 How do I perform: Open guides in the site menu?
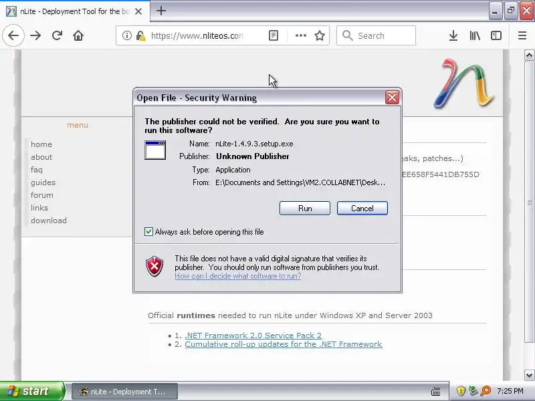coord(43,182)
